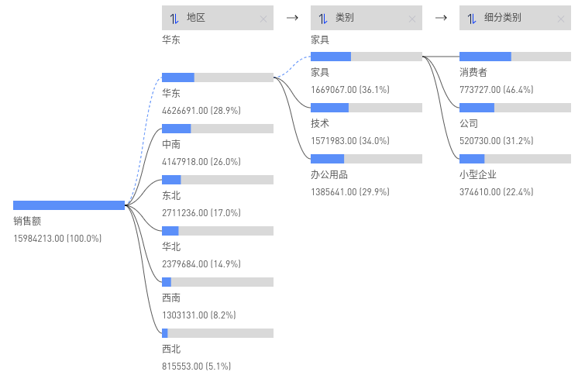Select the 西北 region bar

pos(218,333)
